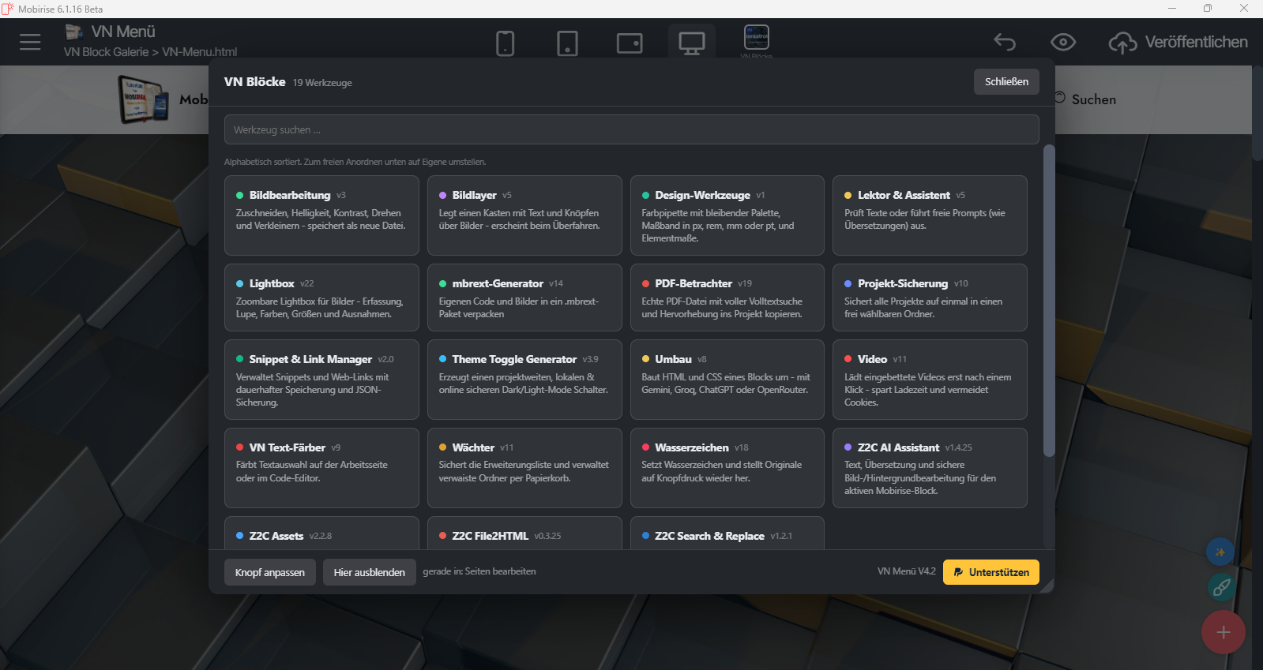The image size is (1263, 670).
Task: Click the 'VN Menü V4.2' version label
Action: coord(906,571)
